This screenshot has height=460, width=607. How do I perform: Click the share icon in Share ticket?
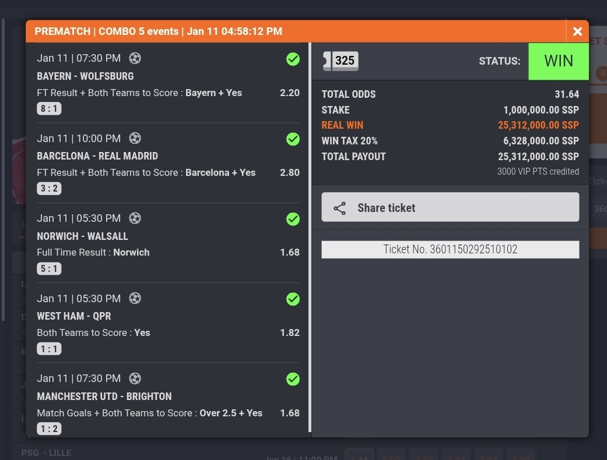[339, 208]
